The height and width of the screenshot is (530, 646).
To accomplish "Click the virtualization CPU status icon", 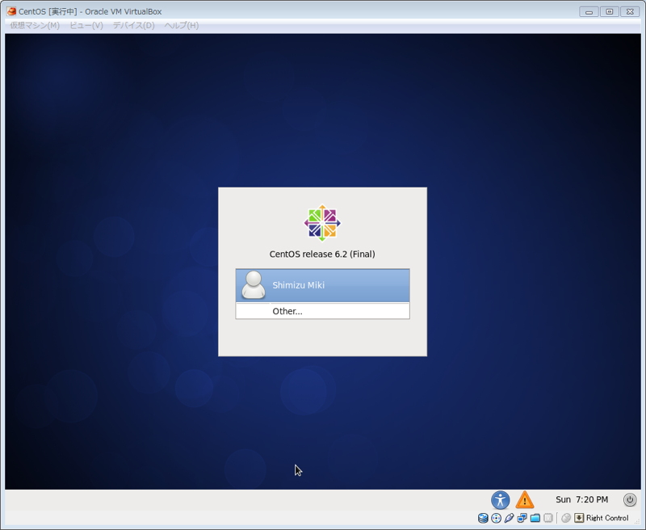I will point(548,518).
